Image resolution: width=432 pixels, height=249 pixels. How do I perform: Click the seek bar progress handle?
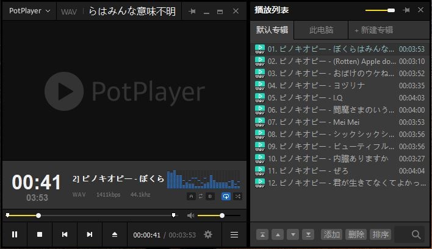click(38, 216)
